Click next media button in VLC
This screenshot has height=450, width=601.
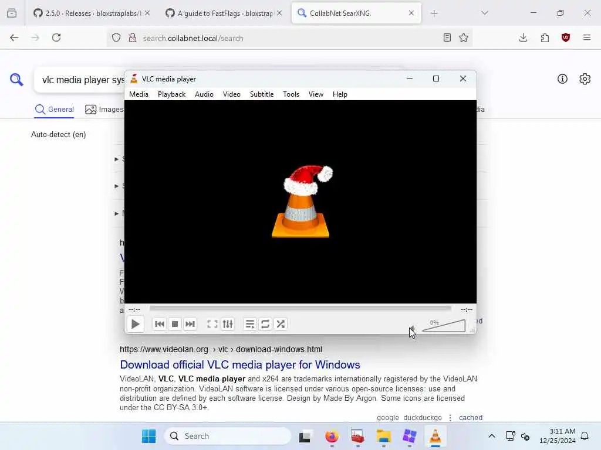pos(190,324)
